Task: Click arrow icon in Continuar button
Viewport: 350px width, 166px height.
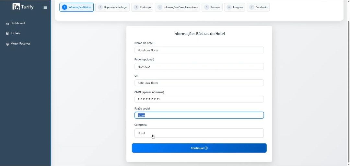Action: pyautogui.click(x=206, y=148)
